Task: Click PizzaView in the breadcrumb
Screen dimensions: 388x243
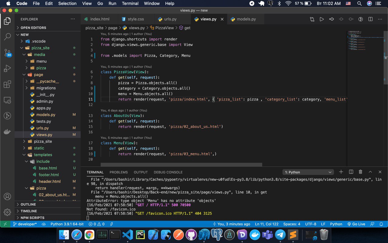Action: point(165,28)
